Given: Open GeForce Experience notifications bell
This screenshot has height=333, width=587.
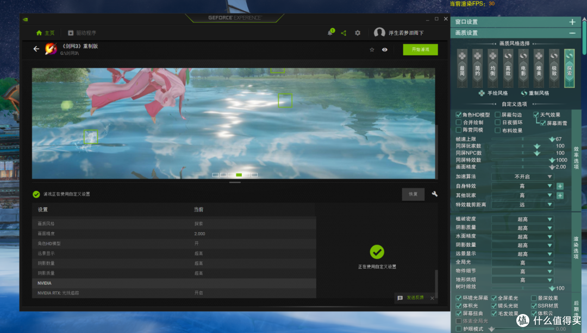Looking at the screenshot, I should (330, 33).
